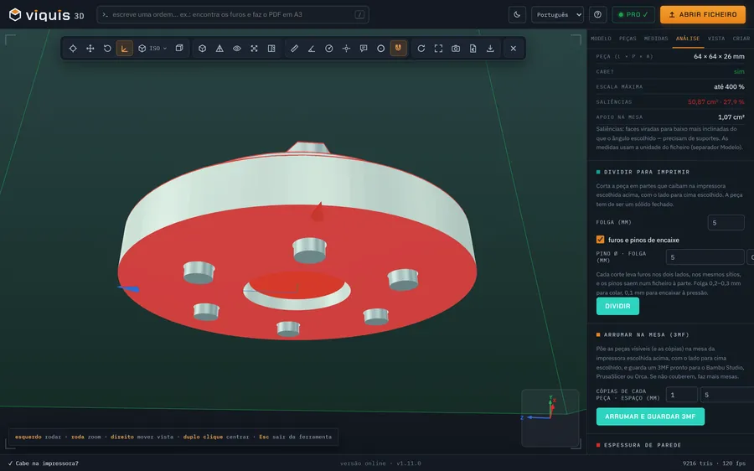Select the ruler measure tool

click(x=294, y=48)
